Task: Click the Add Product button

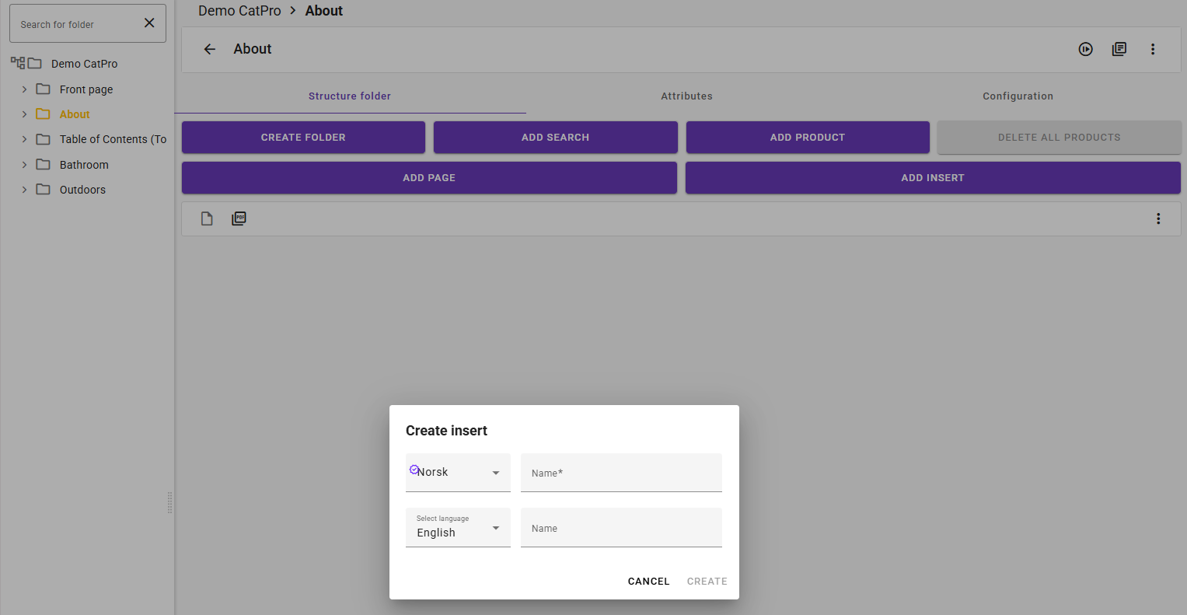Action: click(x=807, y=138)
